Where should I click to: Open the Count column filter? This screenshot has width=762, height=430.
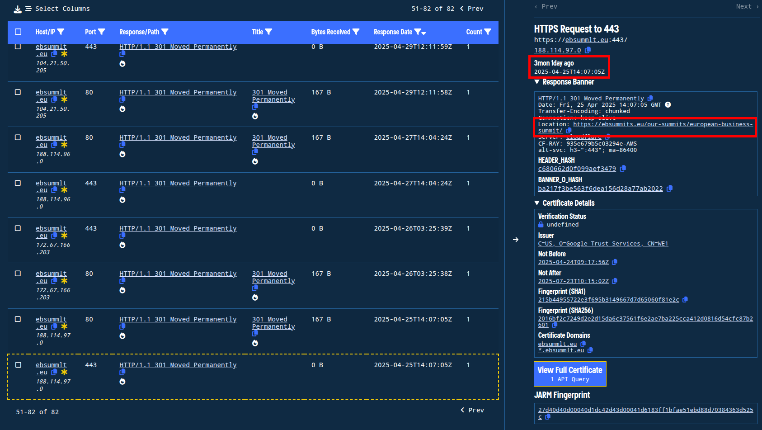coord(488,32)
